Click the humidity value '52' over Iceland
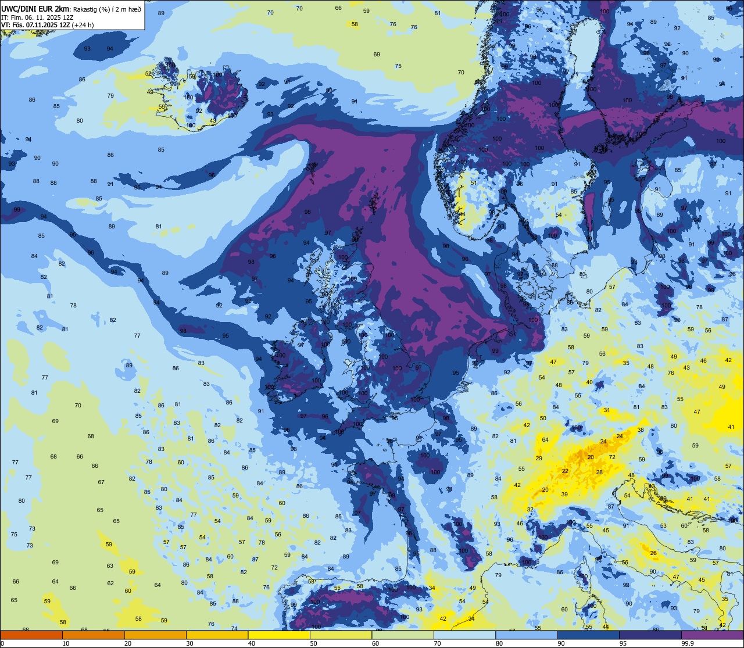 pyautogui.click(x=148, y=74)
